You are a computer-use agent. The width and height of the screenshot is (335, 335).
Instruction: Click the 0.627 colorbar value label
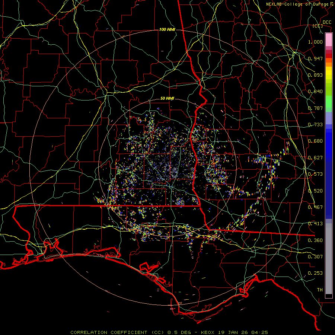pos(315,158)
